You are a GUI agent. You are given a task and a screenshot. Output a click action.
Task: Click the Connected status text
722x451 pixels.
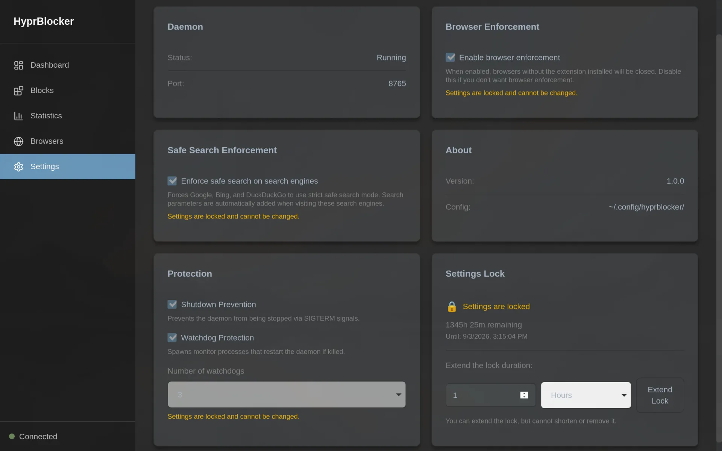(x=38, y=436)
